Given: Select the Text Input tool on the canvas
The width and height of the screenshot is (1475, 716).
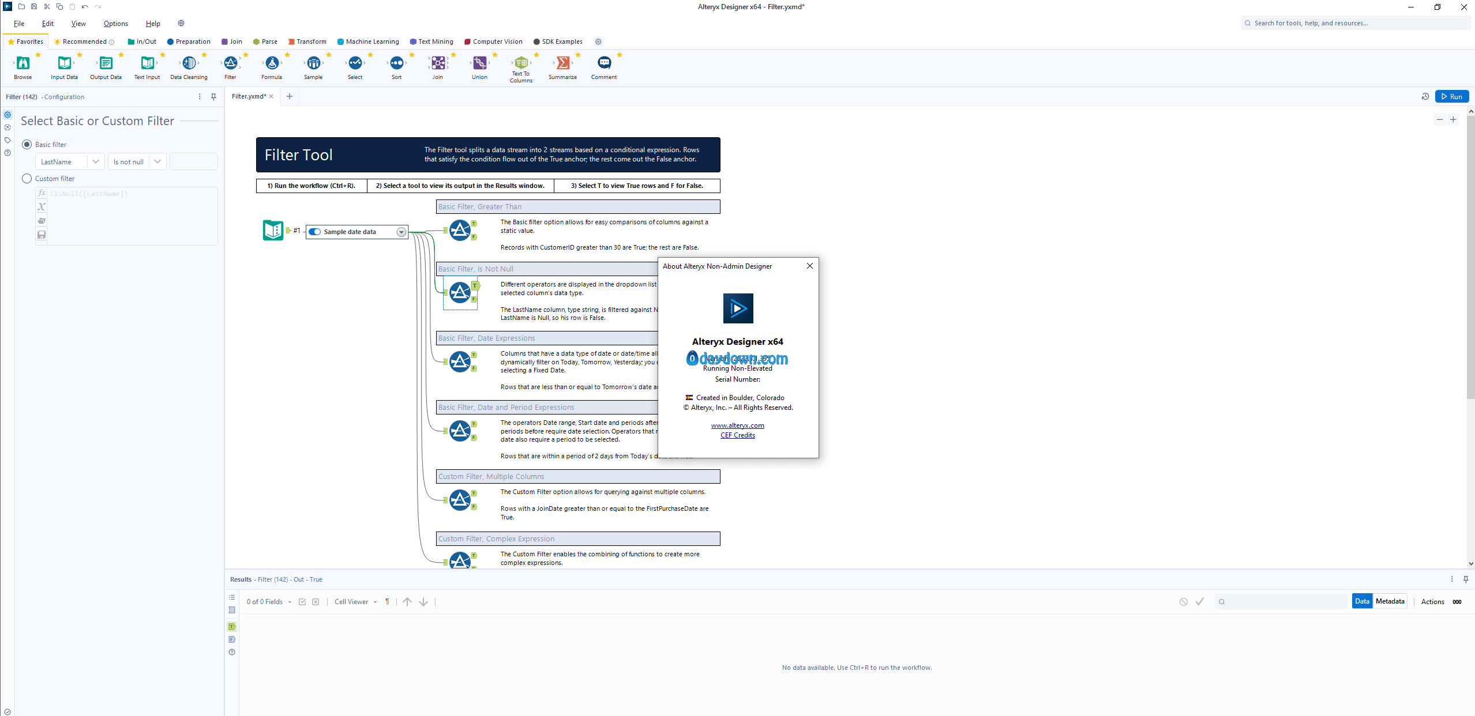Looking at the screenshot, I should click(273, 231).
